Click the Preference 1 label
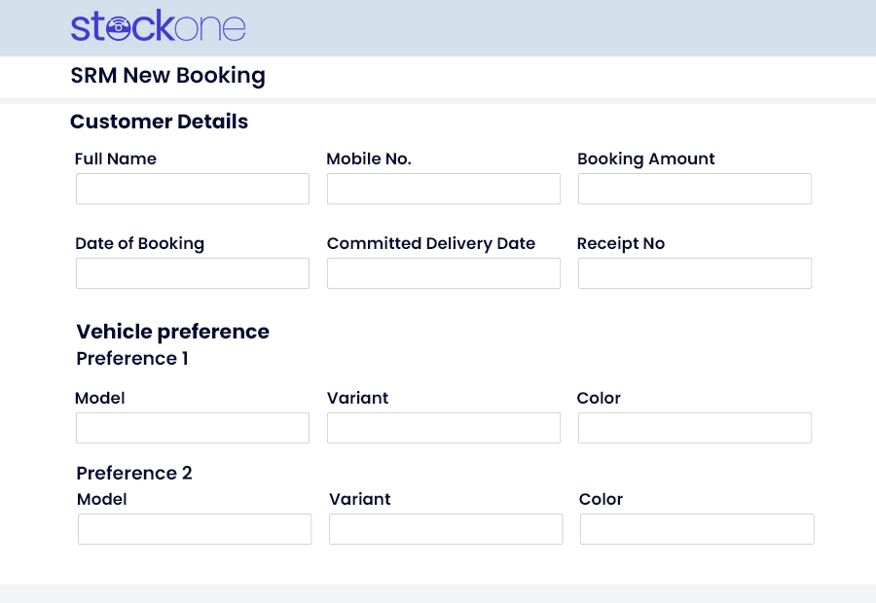Image resolution: width=876 pixels, height=603 pixels. pos(131,359)
